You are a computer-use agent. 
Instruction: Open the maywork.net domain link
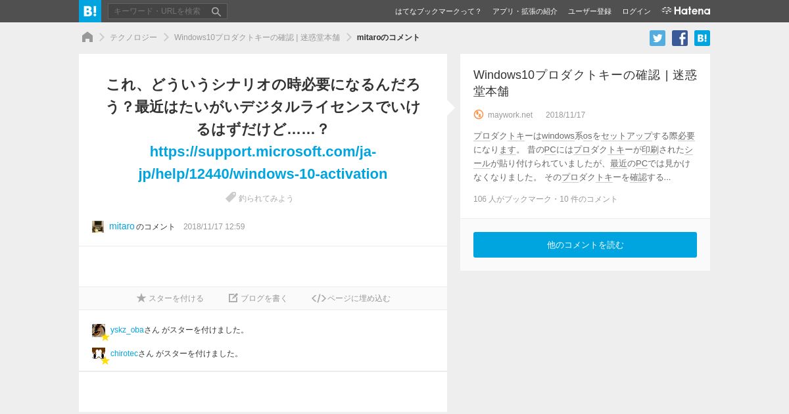(x=510, y=115)
